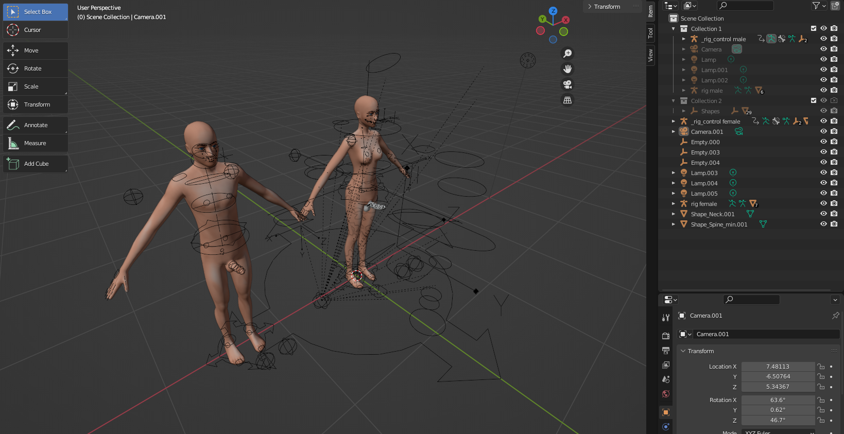The image size is (844, 434).
Task: Select the Annotate tool
Action: point(36,125)
